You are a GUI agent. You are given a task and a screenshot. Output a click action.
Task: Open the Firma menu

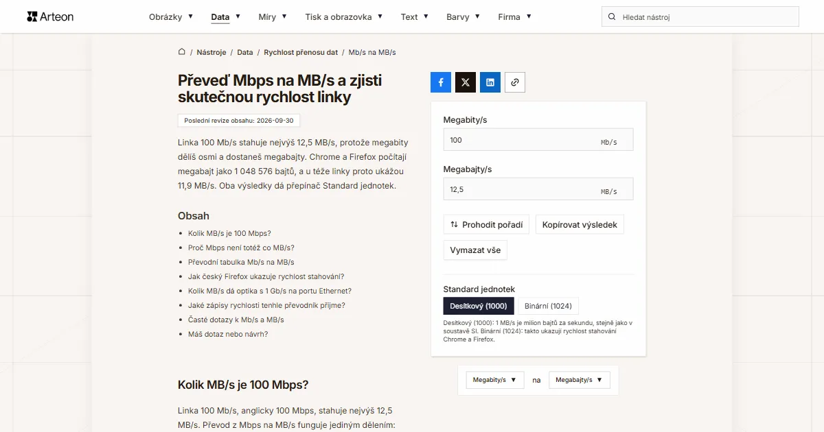pyautogui.click(x=515, y=16)
